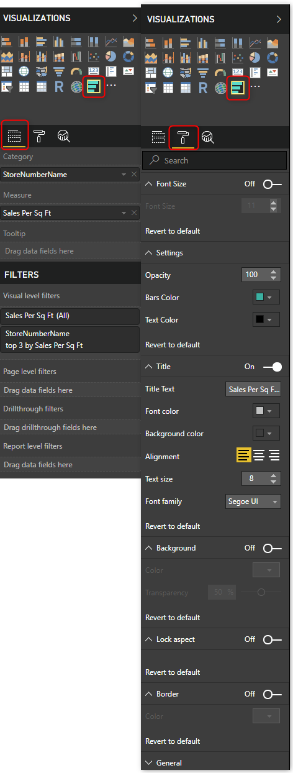Set title alignment to left
The image size is (293, 773).
pos(243,456)
